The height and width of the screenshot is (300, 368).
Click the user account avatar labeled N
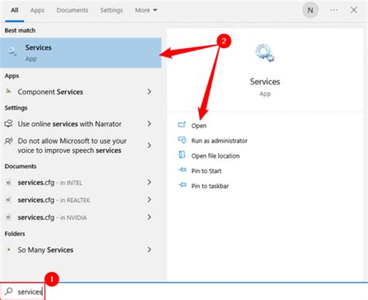pyautogui.click(x=310, y=10)
